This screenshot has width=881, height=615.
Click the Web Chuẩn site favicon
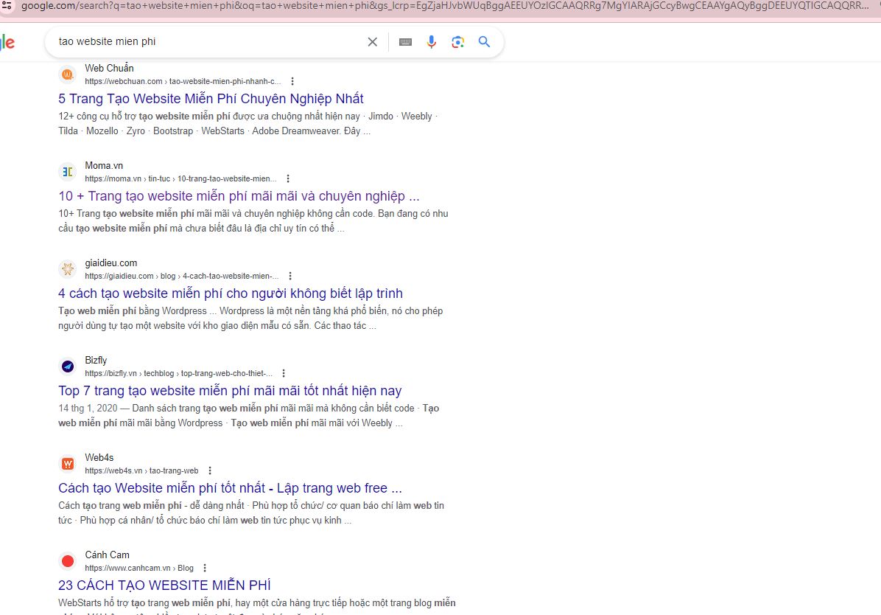pyautogui.click(x=68, y=74)
